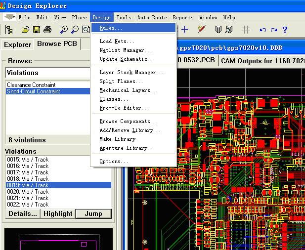Viewport: 305px width, 250px height.
Task: Click the Print icon in toolbar
Action: 47,30
